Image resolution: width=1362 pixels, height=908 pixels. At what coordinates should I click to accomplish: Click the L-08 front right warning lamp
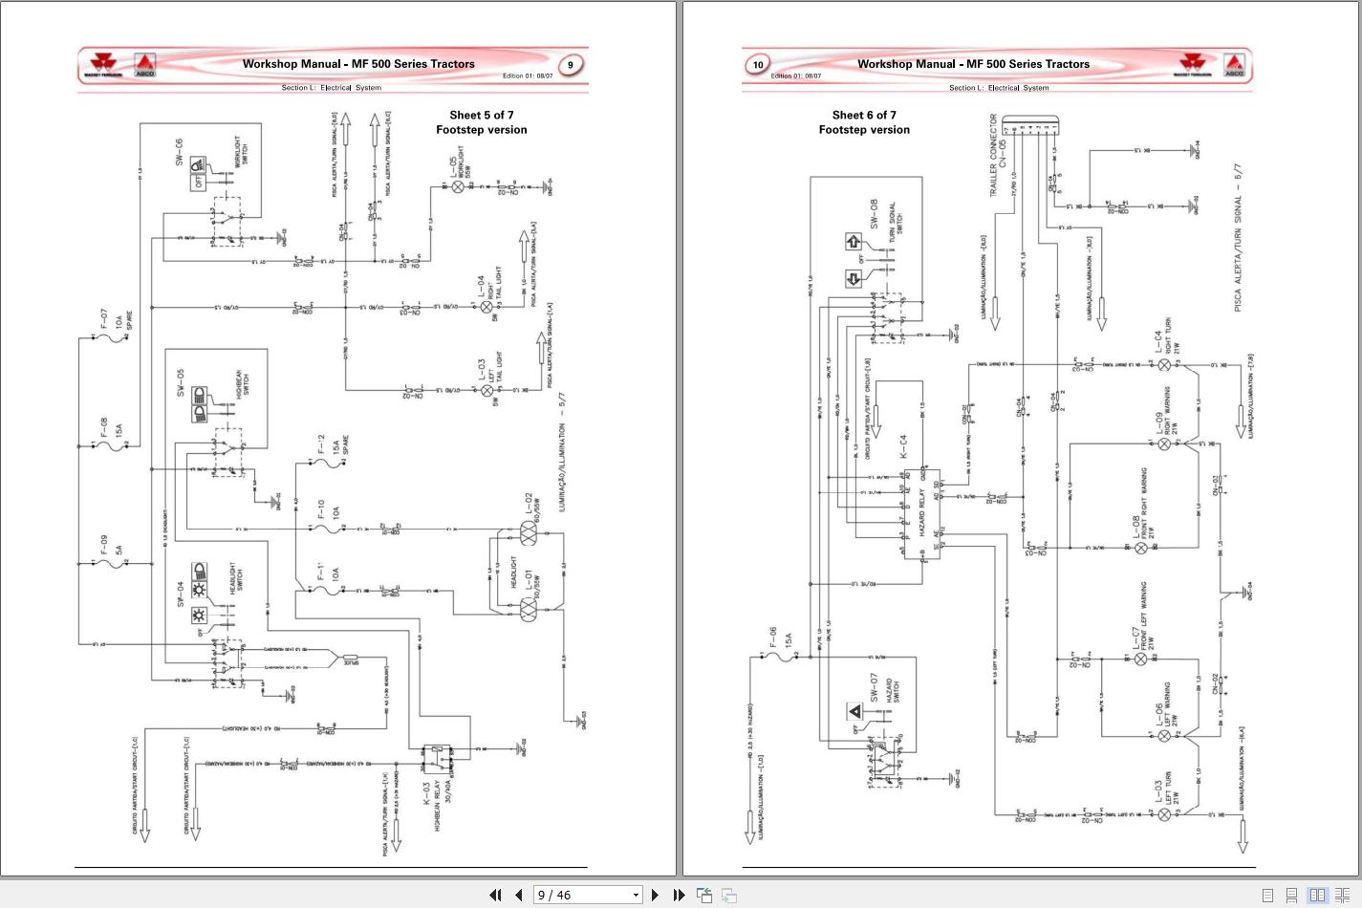1140,548
